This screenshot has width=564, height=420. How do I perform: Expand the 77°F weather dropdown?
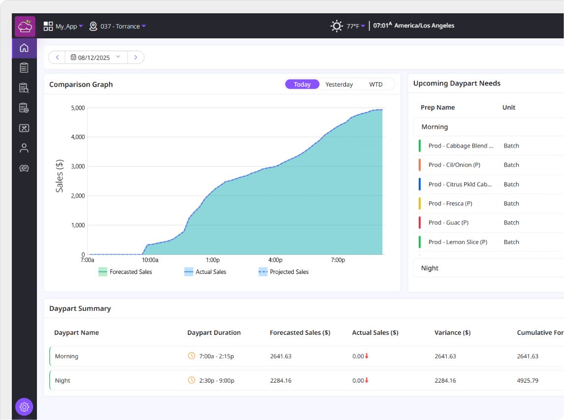coord(348,26)
